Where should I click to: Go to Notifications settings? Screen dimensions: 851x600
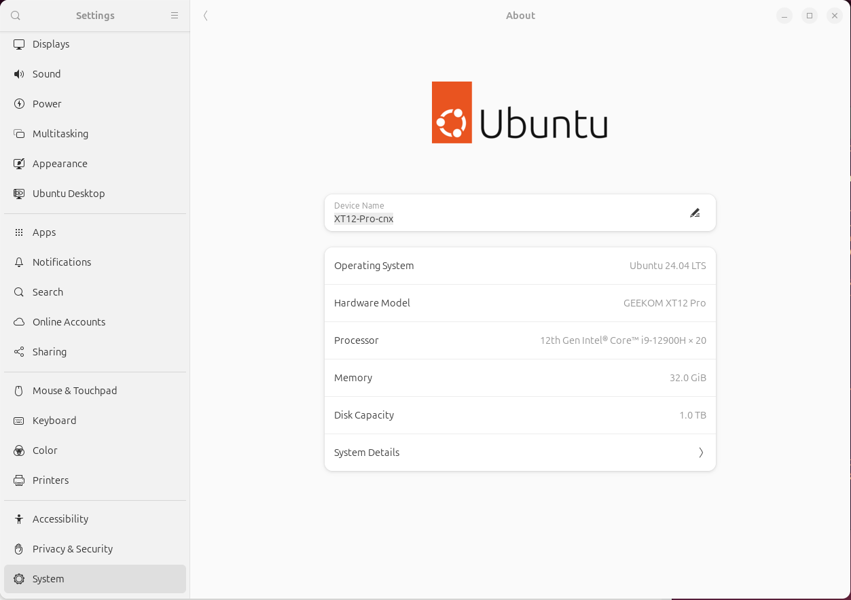[x=95, y=262]
